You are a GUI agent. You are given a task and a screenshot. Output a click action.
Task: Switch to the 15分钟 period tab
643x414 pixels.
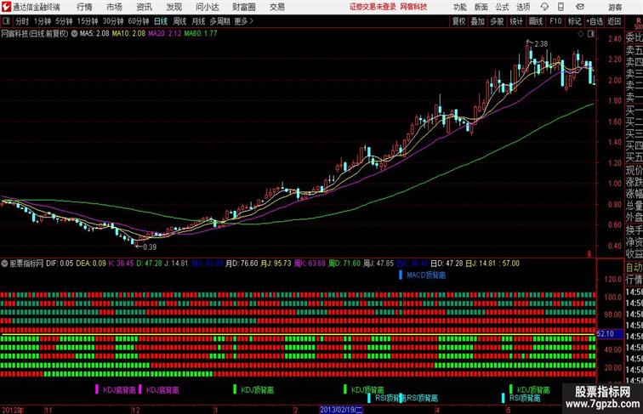[x=88, y=21]
